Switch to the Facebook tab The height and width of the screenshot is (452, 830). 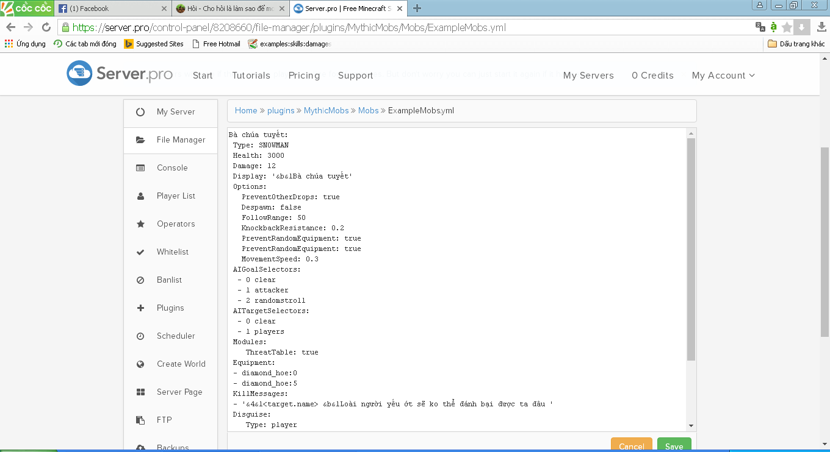(x=112, y=9)
